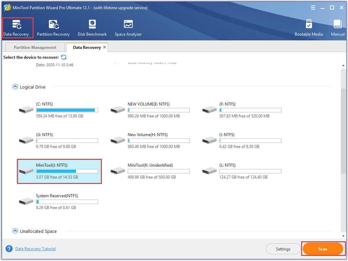Click the 'Unallocated Space' section heading
This screenshot has height=261, width=348.
(38, 231)
